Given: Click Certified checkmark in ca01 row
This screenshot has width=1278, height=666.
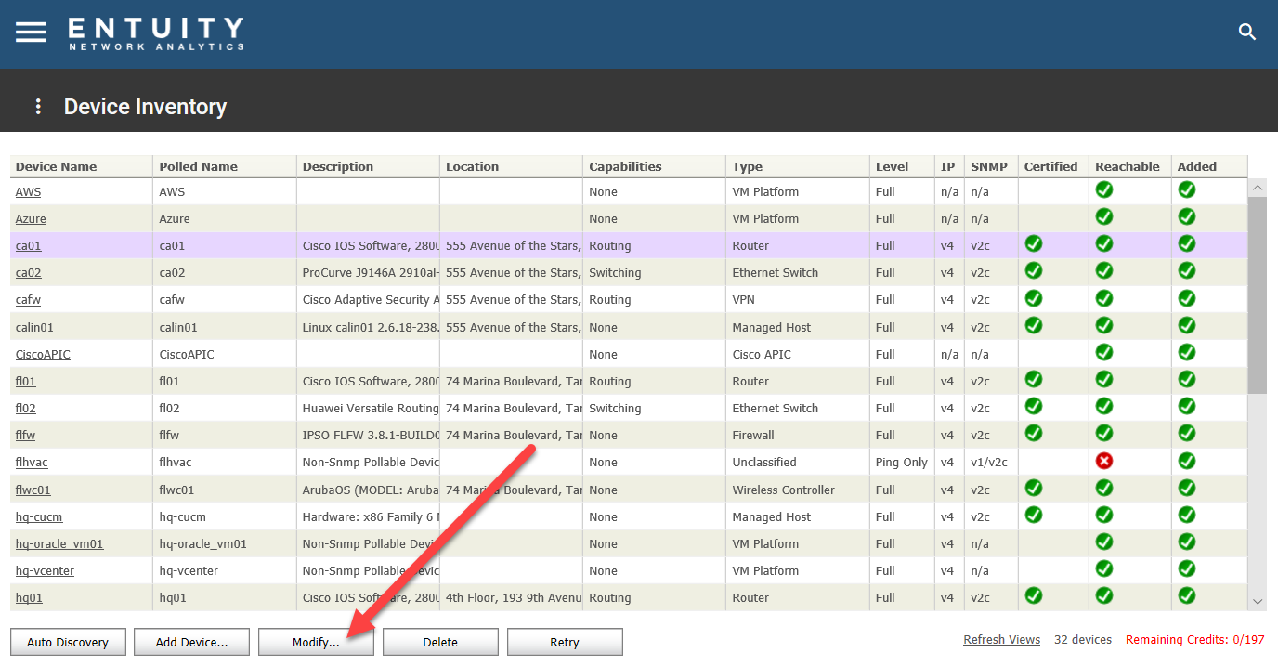Looking at the screenshot, I should (1033, 244).
